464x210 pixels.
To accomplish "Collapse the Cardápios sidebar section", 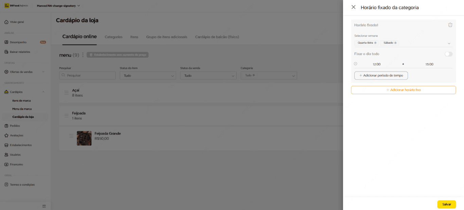I will point(43,92).
